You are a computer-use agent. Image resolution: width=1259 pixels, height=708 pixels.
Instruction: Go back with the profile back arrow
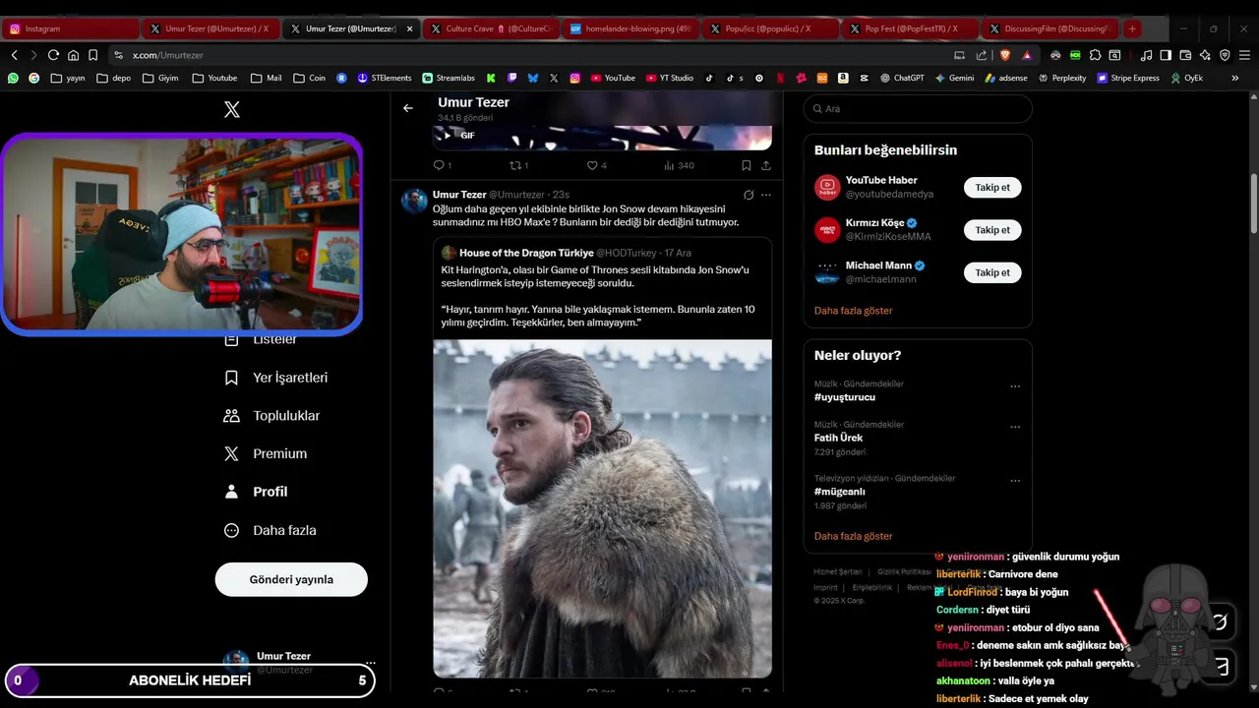[x=408, y=108]
